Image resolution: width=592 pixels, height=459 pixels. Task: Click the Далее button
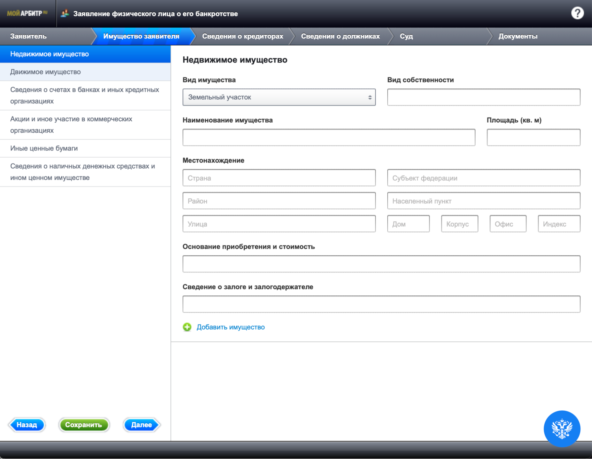(x=141, y=425)
